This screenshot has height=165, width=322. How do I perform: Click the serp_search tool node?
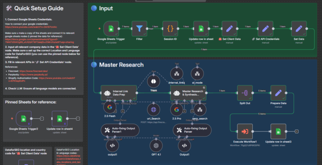point(200,110)
